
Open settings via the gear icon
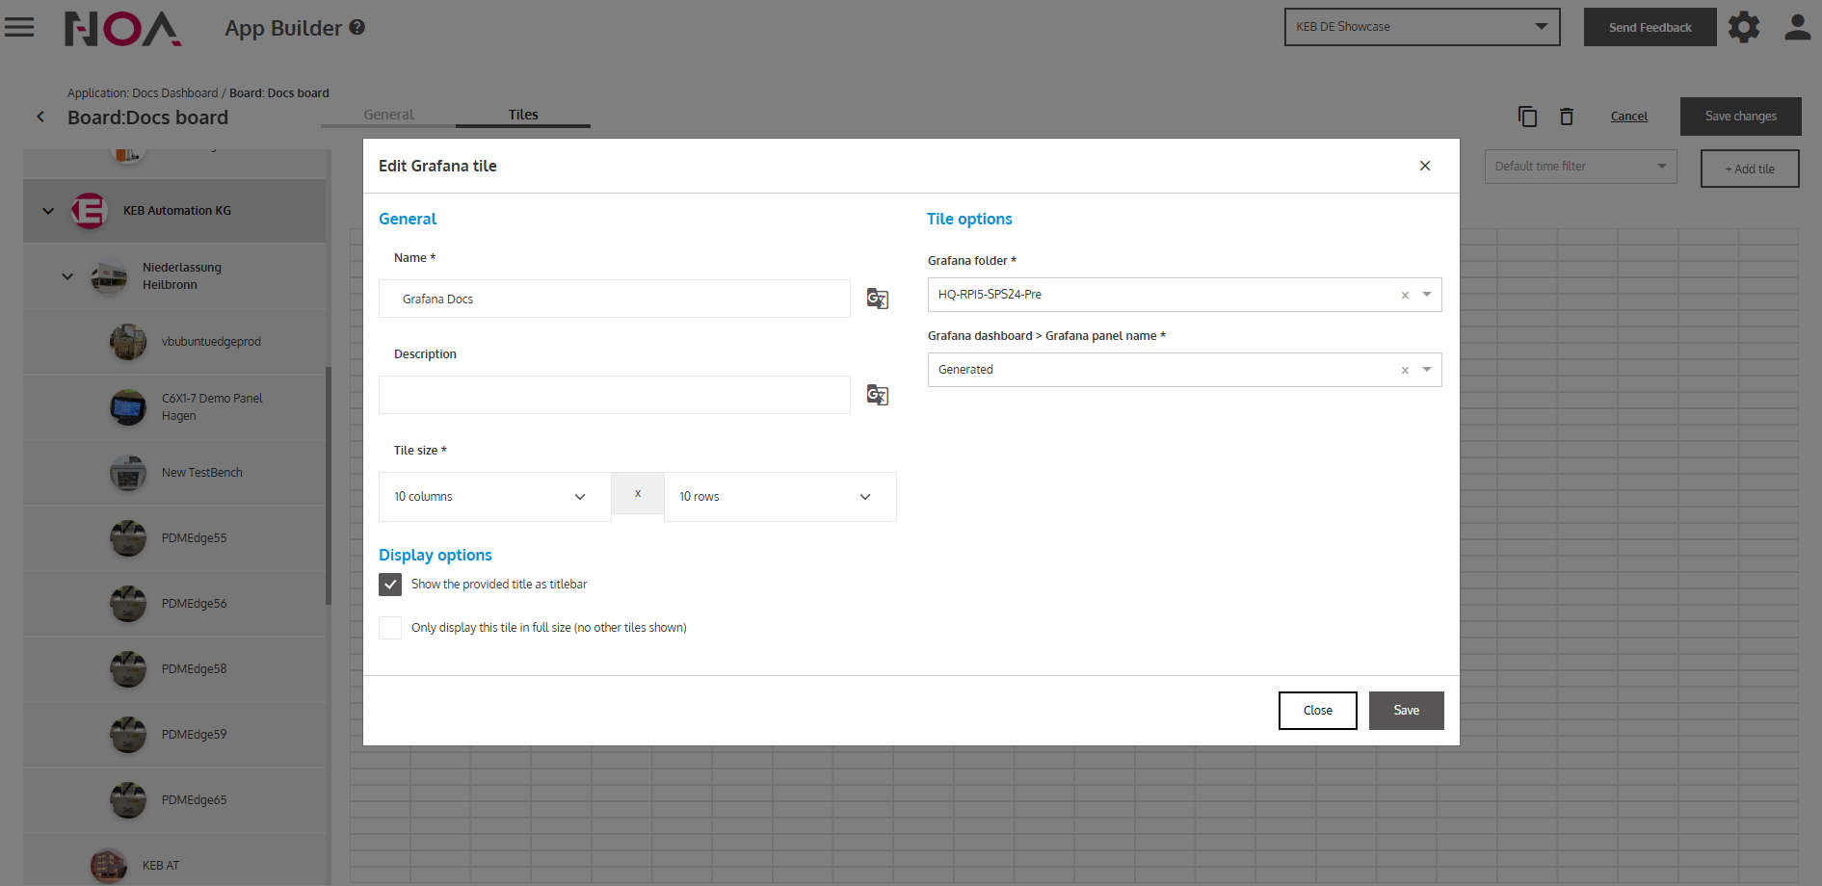tap(1743, 27)
